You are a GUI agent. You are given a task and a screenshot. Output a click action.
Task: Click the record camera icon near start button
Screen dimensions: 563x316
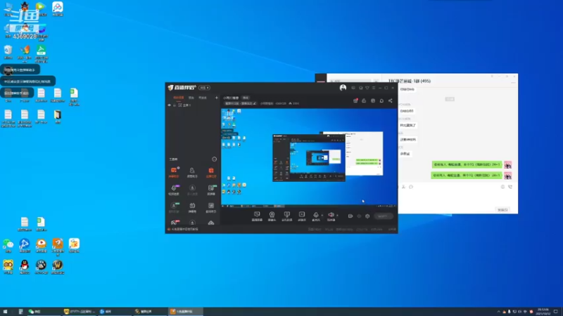pyautogui.click(x=350, y=216)
